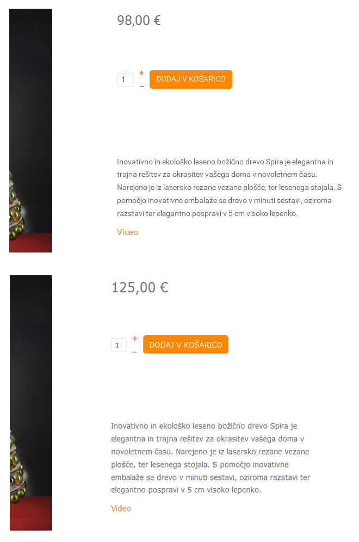This screenshot has height=542, width=359.
Task: Click bottom description line starting 'plošče, ter lesenega'
Action: tap(200, 465)
